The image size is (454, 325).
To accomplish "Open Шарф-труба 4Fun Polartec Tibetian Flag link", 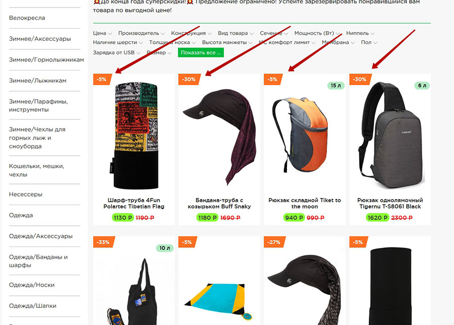I will point(134,203).
